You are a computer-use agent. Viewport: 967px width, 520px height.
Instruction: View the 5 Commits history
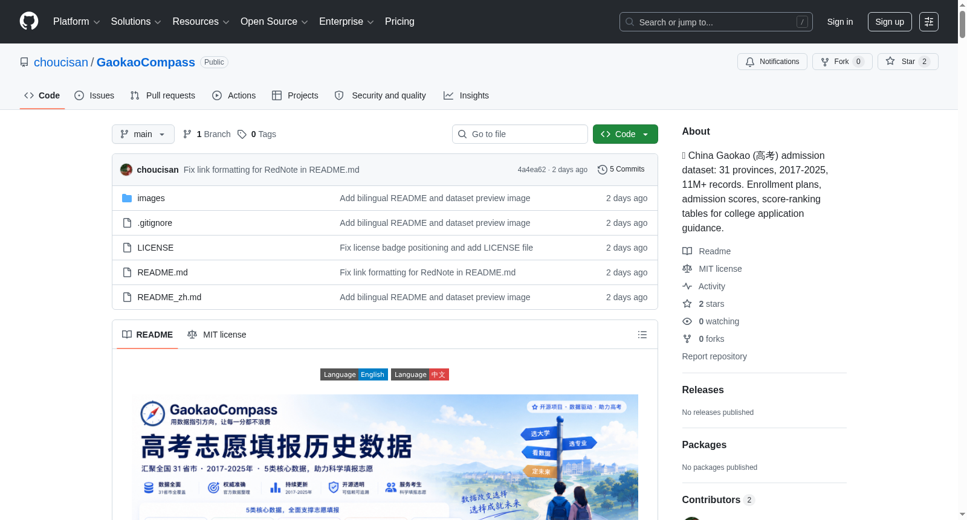tap(621, 170)
